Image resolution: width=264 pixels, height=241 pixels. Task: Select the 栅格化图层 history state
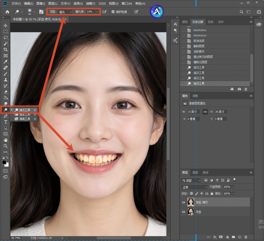(215, 62)
